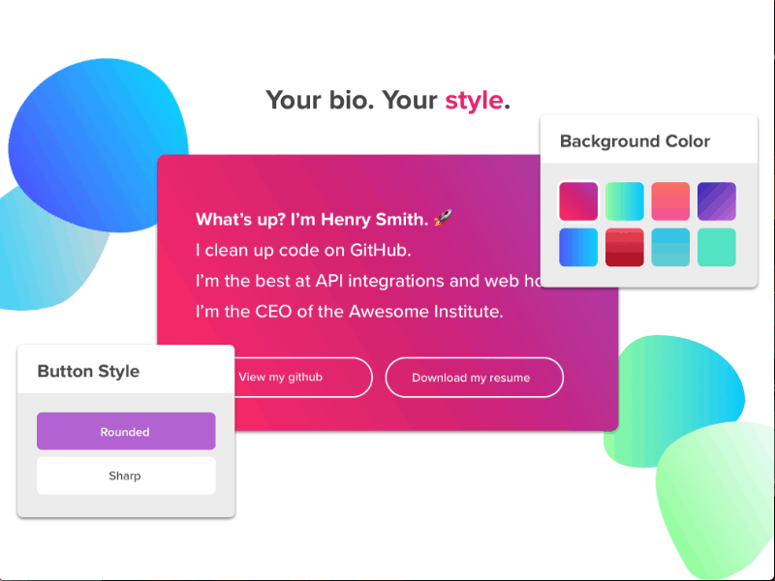Click the Download my resume button

[474, 378]
